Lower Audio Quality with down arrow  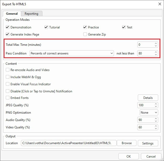[x=156, y=121]
